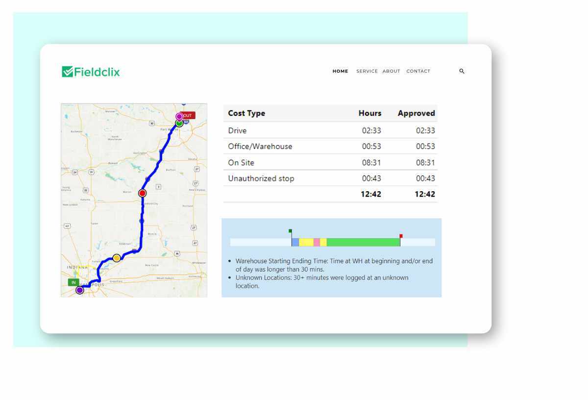Click the long green timeline segment
Viewport: 588px width, 400px height.
coord(363,242)
